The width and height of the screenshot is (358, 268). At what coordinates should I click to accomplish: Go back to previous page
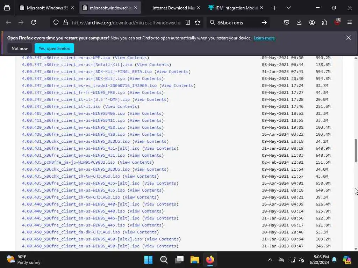point(8,22)
